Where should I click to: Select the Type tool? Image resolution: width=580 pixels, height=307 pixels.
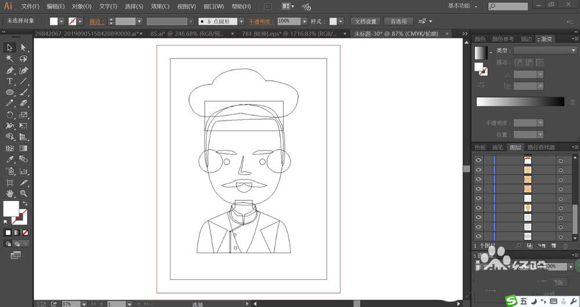click(10, 81)
